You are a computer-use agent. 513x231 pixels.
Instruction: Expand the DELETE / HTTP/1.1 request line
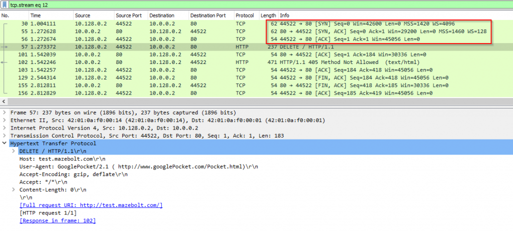point(14,151)
